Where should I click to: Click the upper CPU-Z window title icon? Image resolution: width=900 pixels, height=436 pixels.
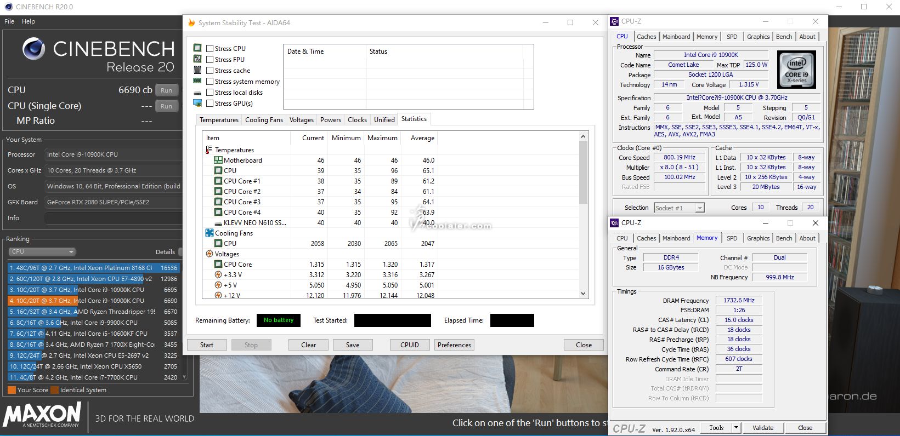(614, 21)
